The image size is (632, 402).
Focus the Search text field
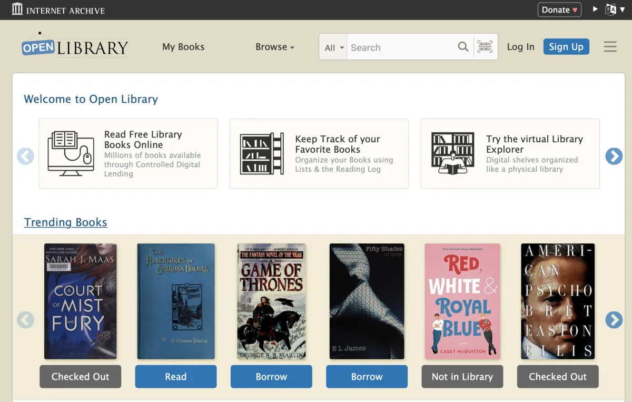point(401,47)
